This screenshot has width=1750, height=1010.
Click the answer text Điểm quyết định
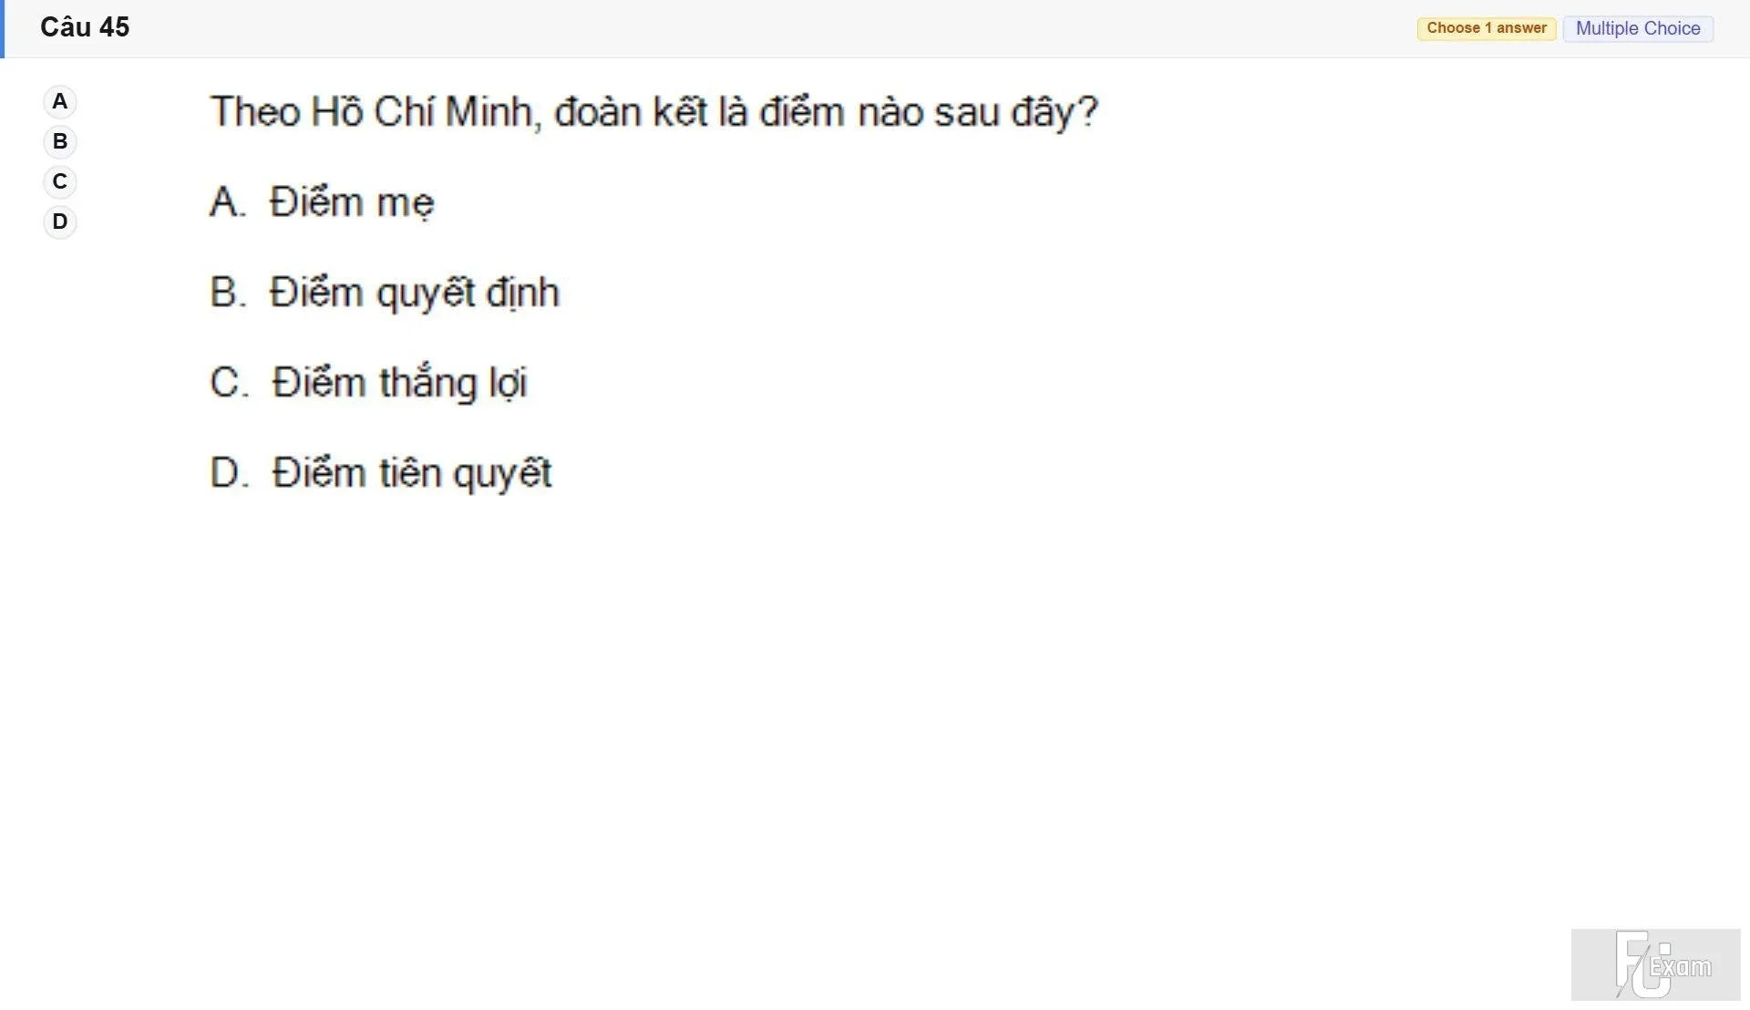click(414, 293)
